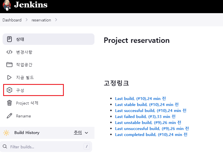The image size is (223, 154).
Task: Open the reservation breadcrumb link
Action: click(41, 20)
